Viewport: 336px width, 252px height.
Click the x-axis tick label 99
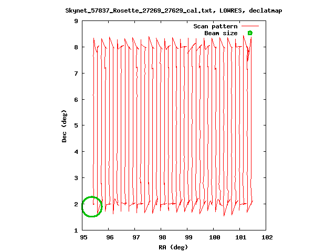pyautogui.click(x=188, y=237)
